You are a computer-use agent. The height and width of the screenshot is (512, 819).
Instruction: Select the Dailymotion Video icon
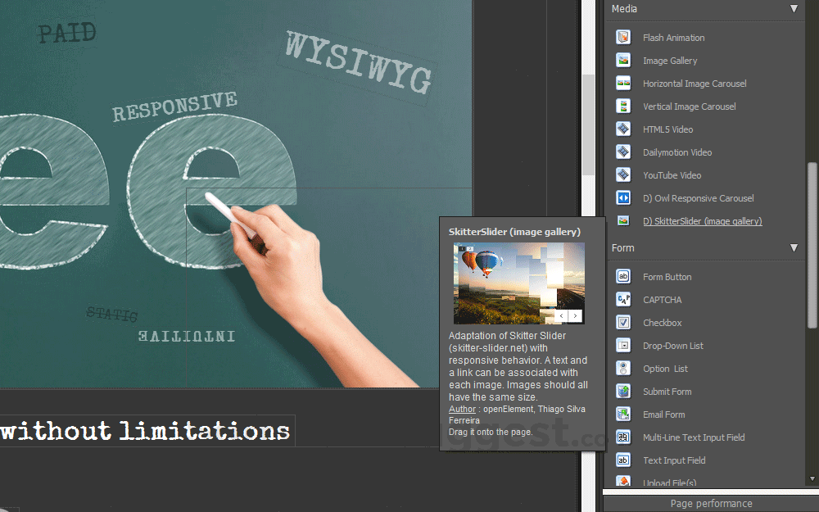coord(622,152)
